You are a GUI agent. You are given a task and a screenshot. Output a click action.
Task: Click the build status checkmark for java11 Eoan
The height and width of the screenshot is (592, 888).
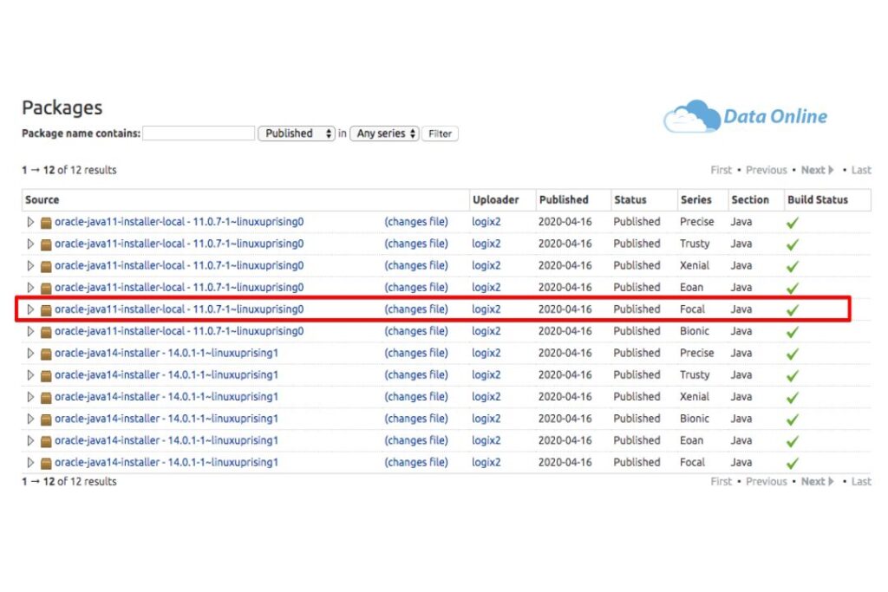pyautogui.click(x=793, y=288)
